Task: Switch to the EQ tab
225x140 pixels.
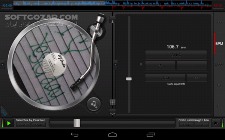Action: [219, 22]
